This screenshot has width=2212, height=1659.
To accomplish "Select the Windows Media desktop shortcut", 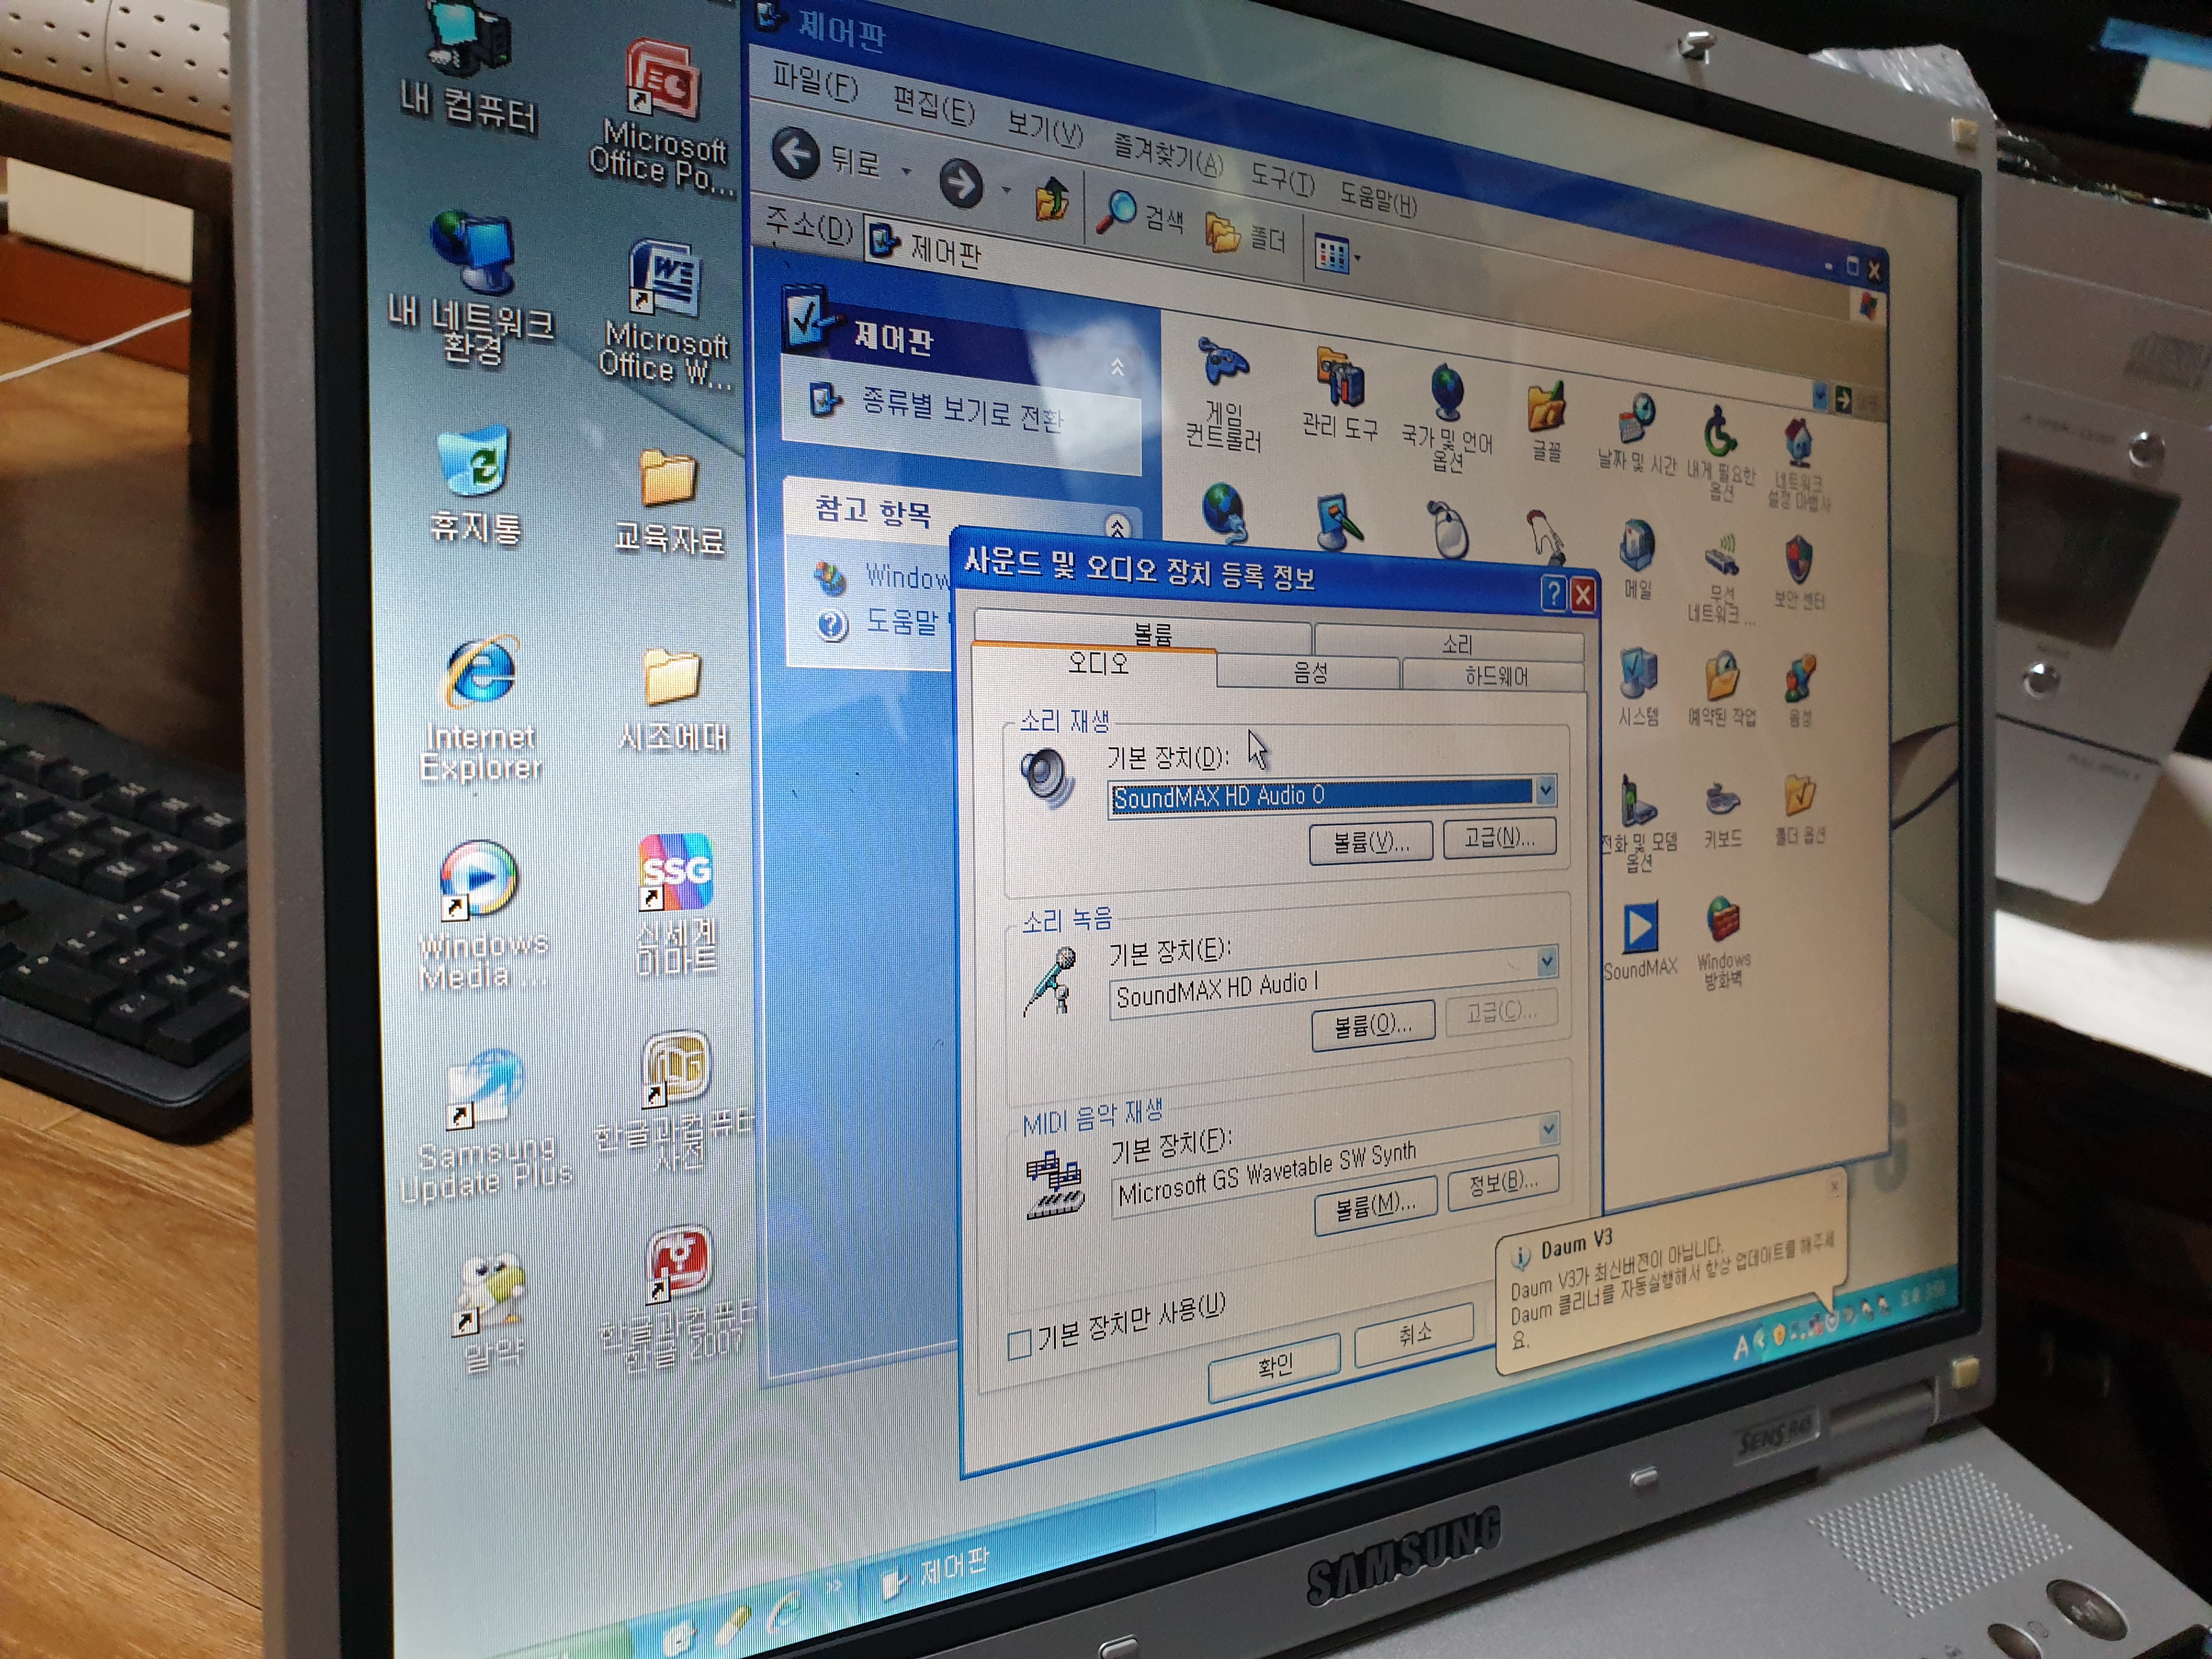I will click(482, 915).
